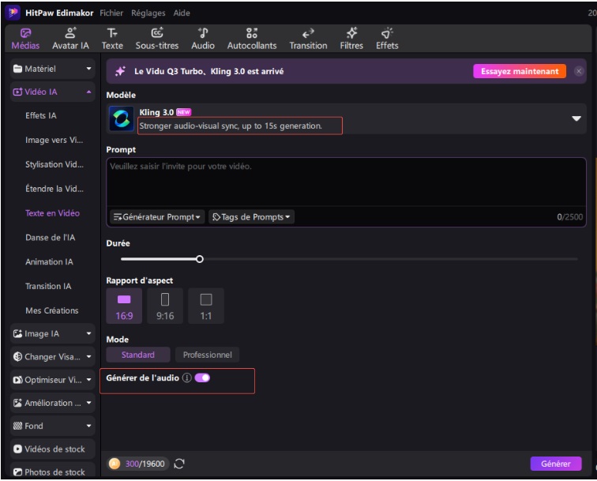Screen dimensions: 597x481
Task: Select the Sous-titres toolbar icon
Action: pos(157,38)
